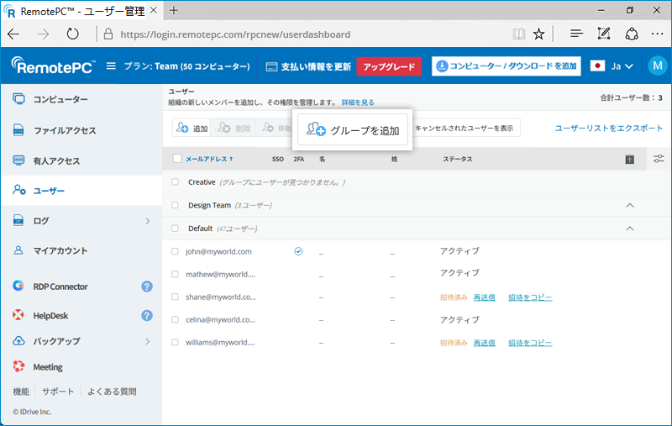Select the john@myworld.com checkbox
The image size is (672, 426).
[175, 251]
